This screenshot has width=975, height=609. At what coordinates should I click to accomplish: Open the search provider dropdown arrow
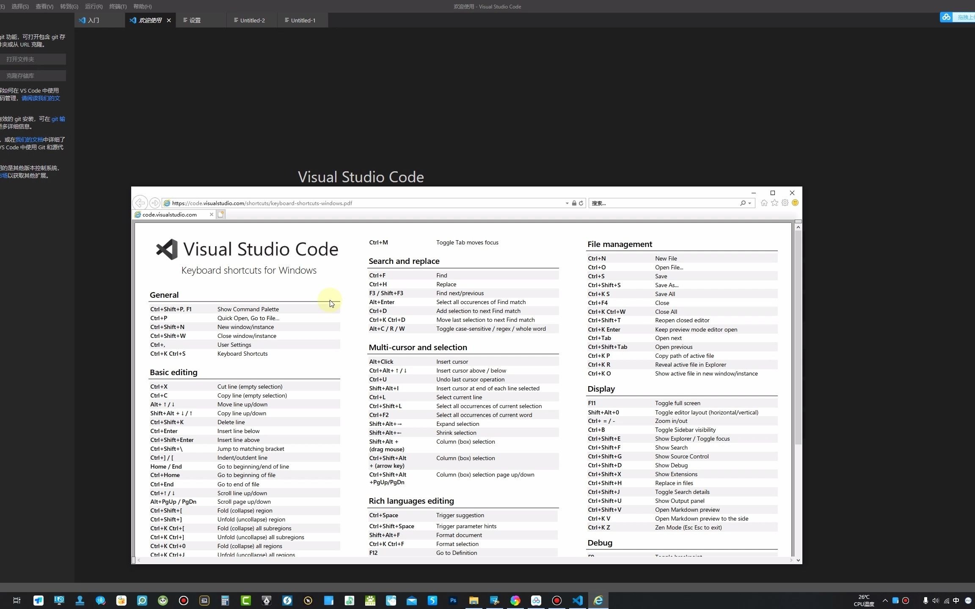[x=750, y=203]
